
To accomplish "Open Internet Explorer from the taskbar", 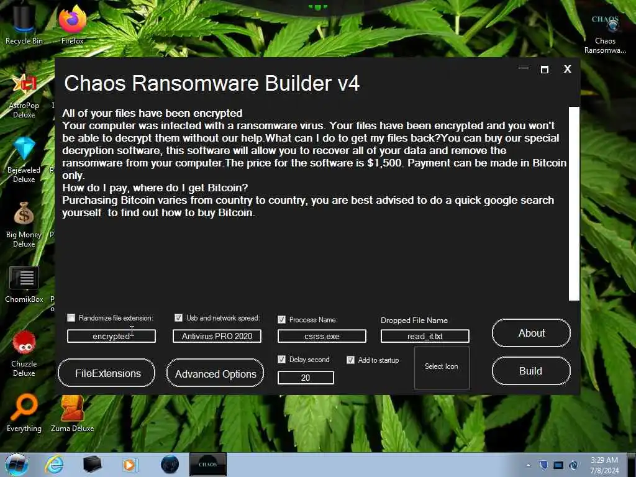I will pyautogui.click(x=54, y=465).
